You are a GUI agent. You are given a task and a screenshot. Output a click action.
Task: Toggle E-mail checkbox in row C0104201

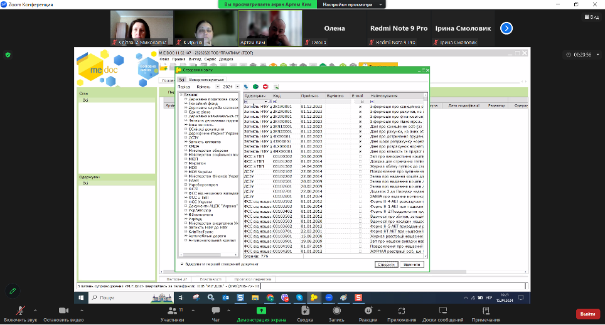360,251
